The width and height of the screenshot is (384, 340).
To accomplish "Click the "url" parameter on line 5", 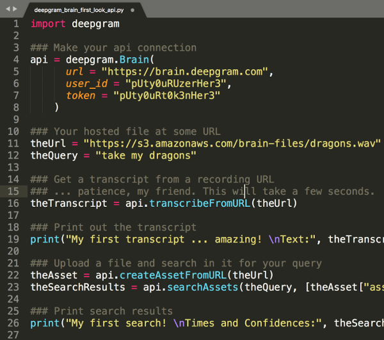I will (x=74, y=72).
